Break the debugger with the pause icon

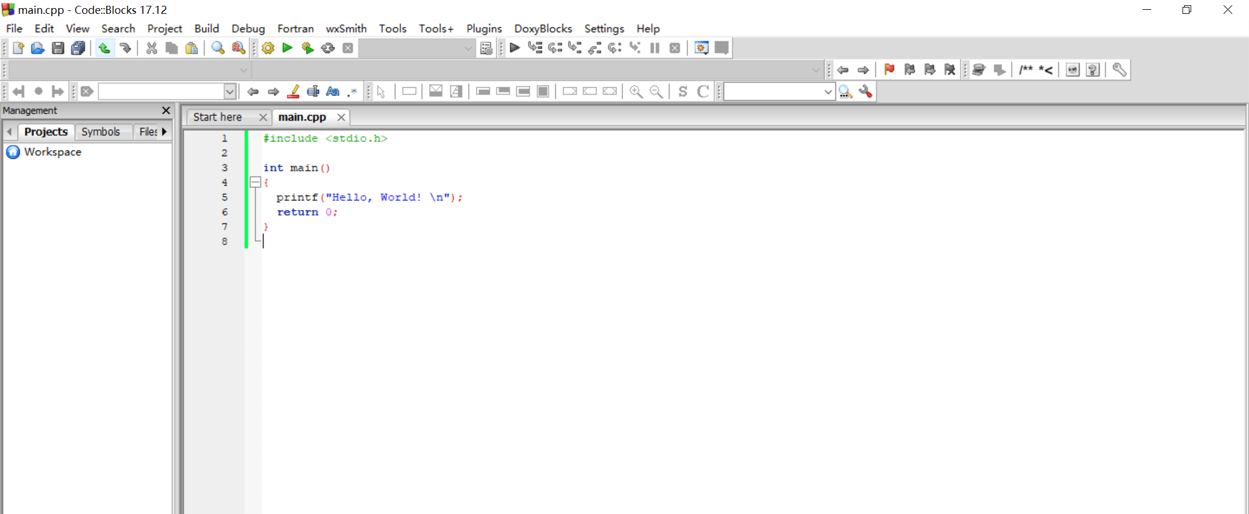coord(655,47)
